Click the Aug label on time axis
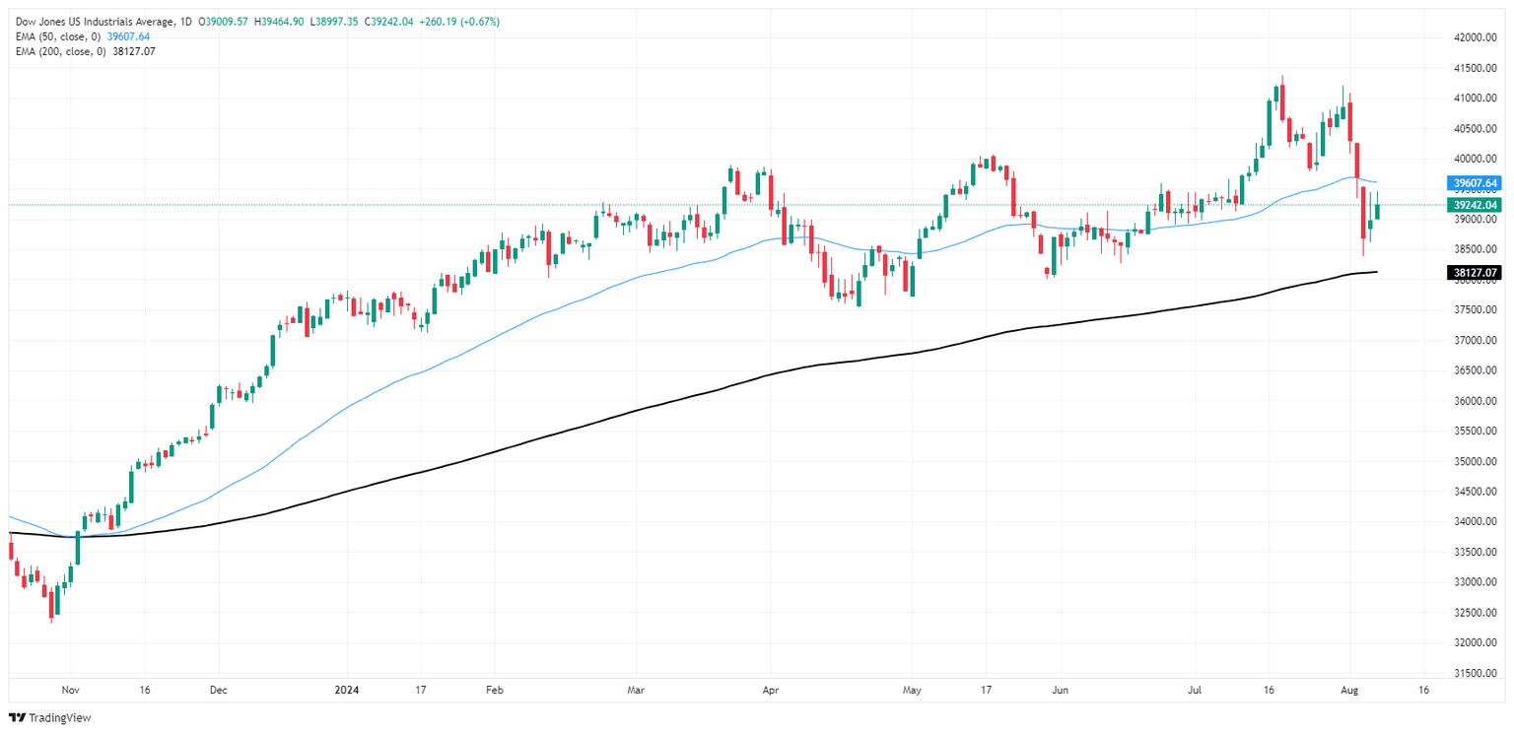Screen dimensions: 1514x733 click(x=1349, y=692)
